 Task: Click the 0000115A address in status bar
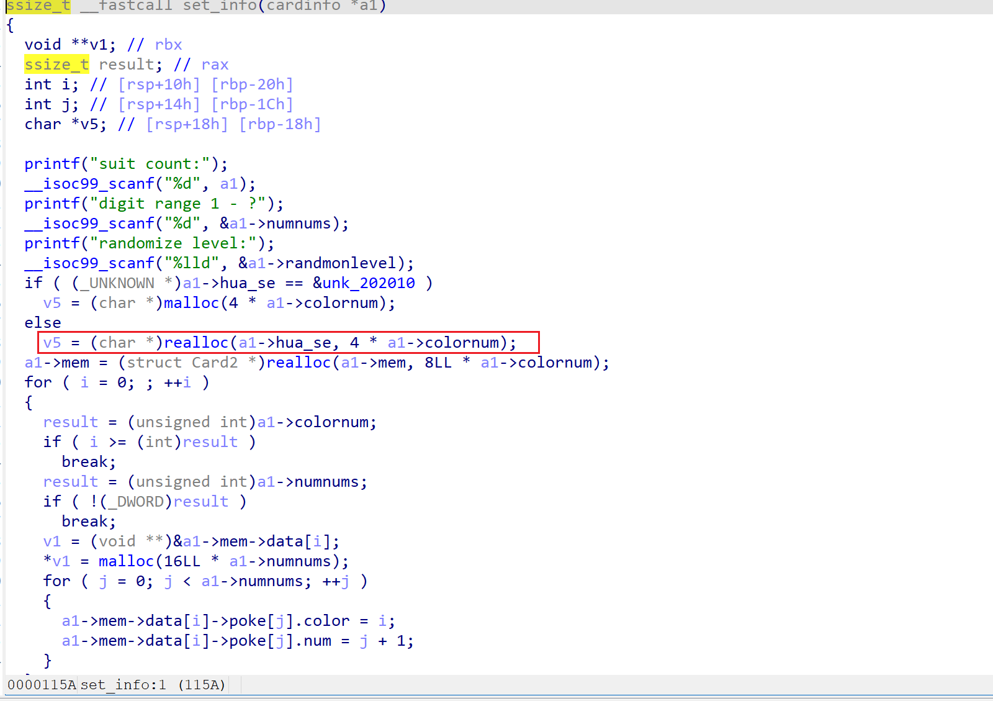click(41, 685)
